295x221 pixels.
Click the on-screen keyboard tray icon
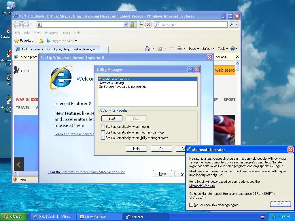tap(263, 217)
